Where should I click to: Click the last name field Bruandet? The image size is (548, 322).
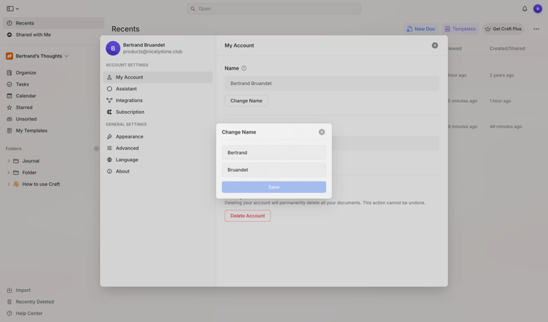[273, 170]
